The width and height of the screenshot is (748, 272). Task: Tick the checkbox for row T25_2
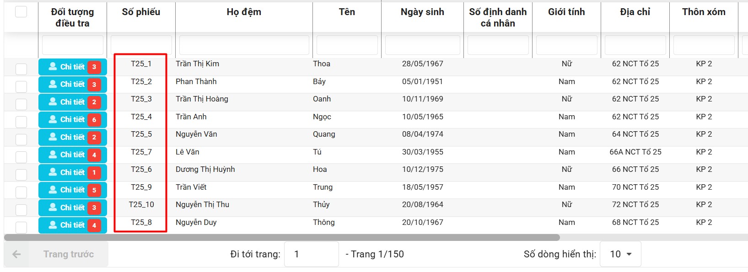tap(21, 86)
